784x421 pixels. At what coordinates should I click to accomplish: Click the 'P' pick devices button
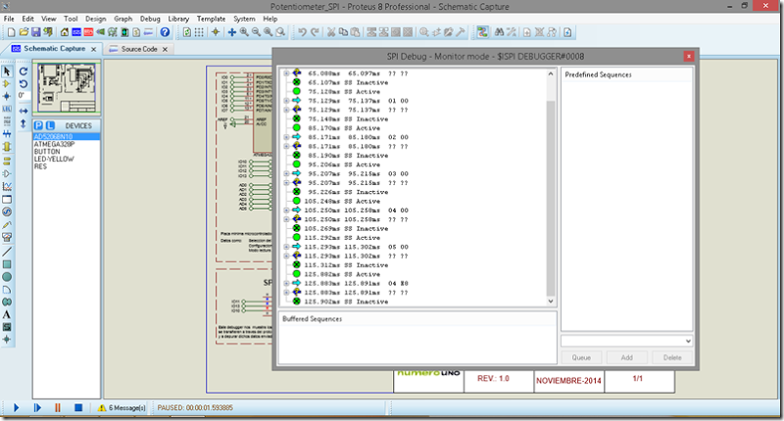[x=38, y=126]
